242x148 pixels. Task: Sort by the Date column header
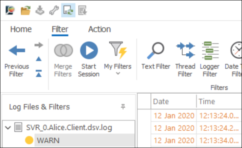173,101
